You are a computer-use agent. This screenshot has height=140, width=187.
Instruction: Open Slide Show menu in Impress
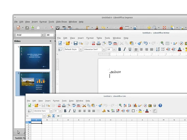(61, 22)
